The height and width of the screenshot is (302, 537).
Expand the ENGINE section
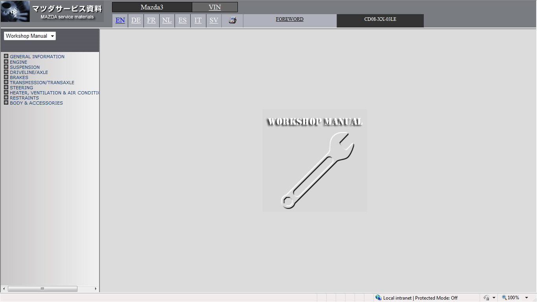(x=6, y=62)
